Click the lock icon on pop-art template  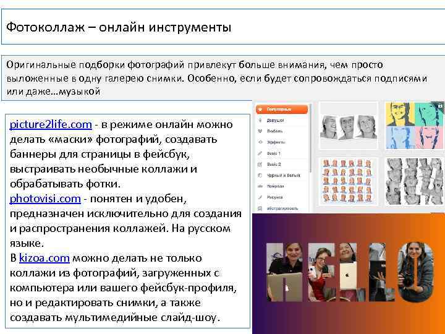click(440, 106)
